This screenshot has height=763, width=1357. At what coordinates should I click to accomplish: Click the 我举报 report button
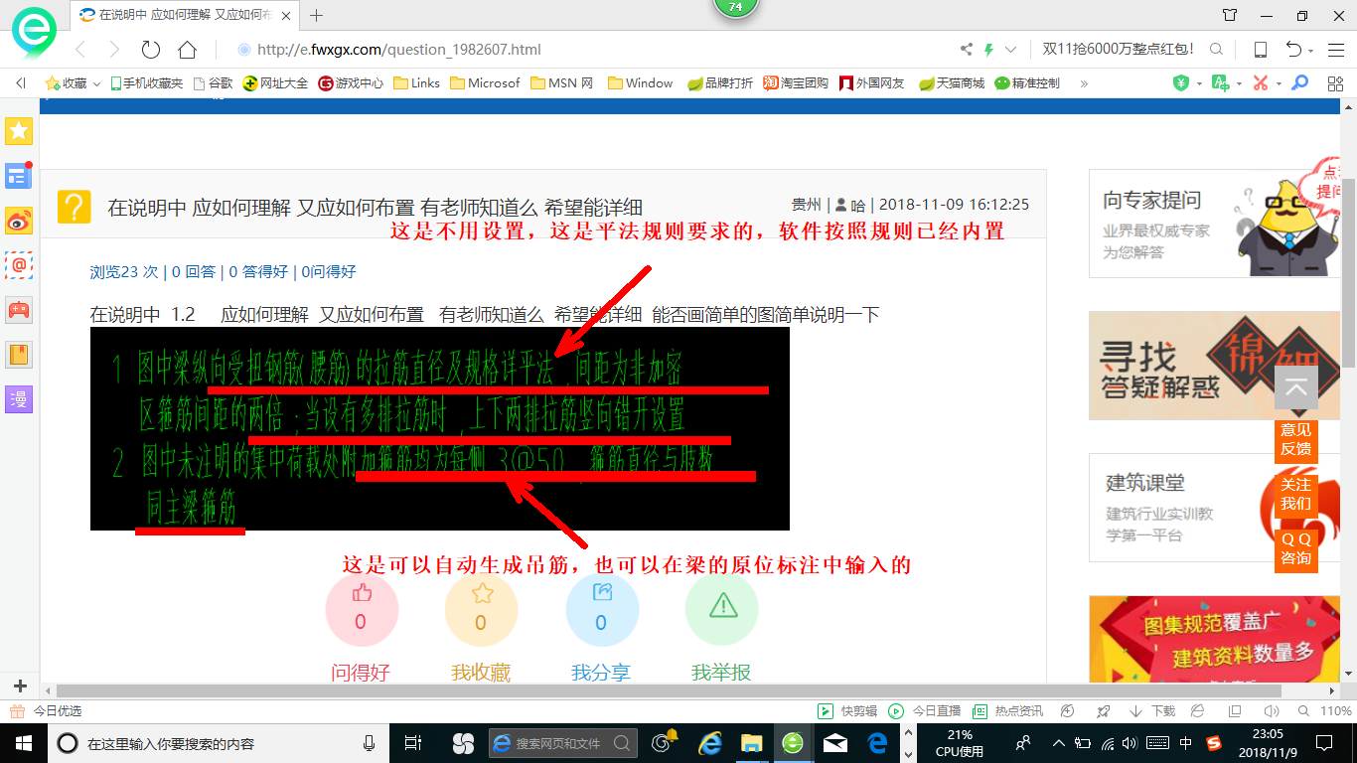pyautogui.click(x=721, y=610)
